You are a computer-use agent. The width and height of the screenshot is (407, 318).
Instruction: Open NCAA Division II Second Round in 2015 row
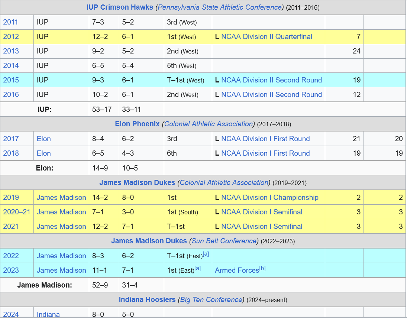[271, 80]
